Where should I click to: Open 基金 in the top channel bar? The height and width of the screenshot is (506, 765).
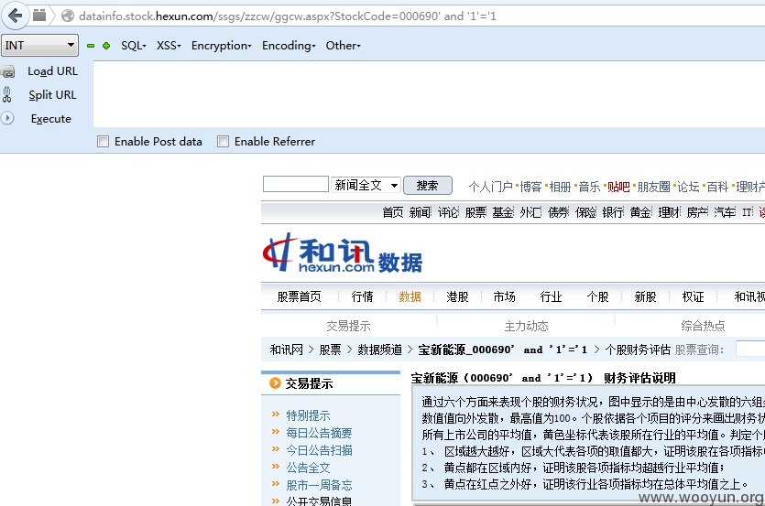coord(503,212)
